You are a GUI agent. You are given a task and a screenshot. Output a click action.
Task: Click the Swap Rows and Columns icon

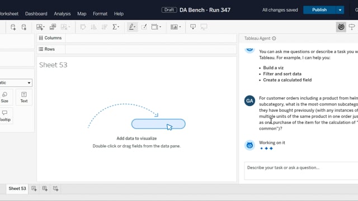click(83, 27)
